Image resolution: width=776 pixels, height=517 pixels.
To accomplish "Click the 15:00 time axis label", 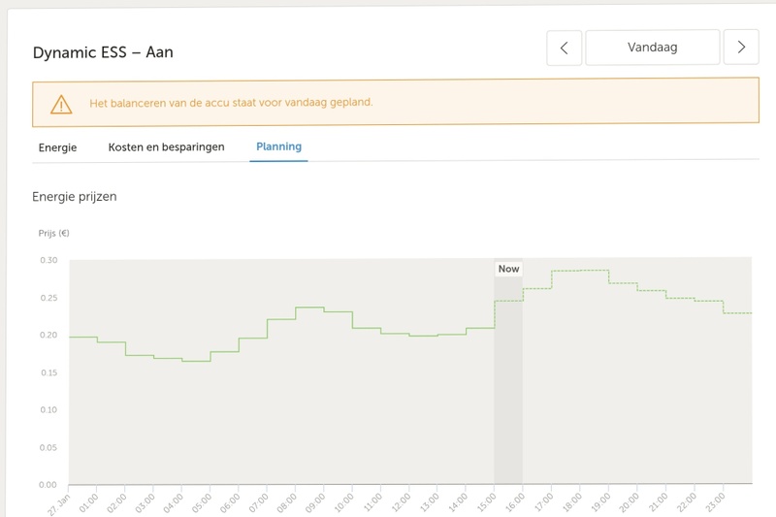I will [485, 503].
